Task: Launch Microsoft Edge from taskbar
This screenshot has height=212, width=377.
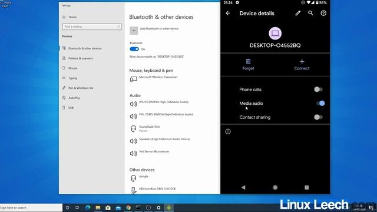Action: tap(88, 208)
